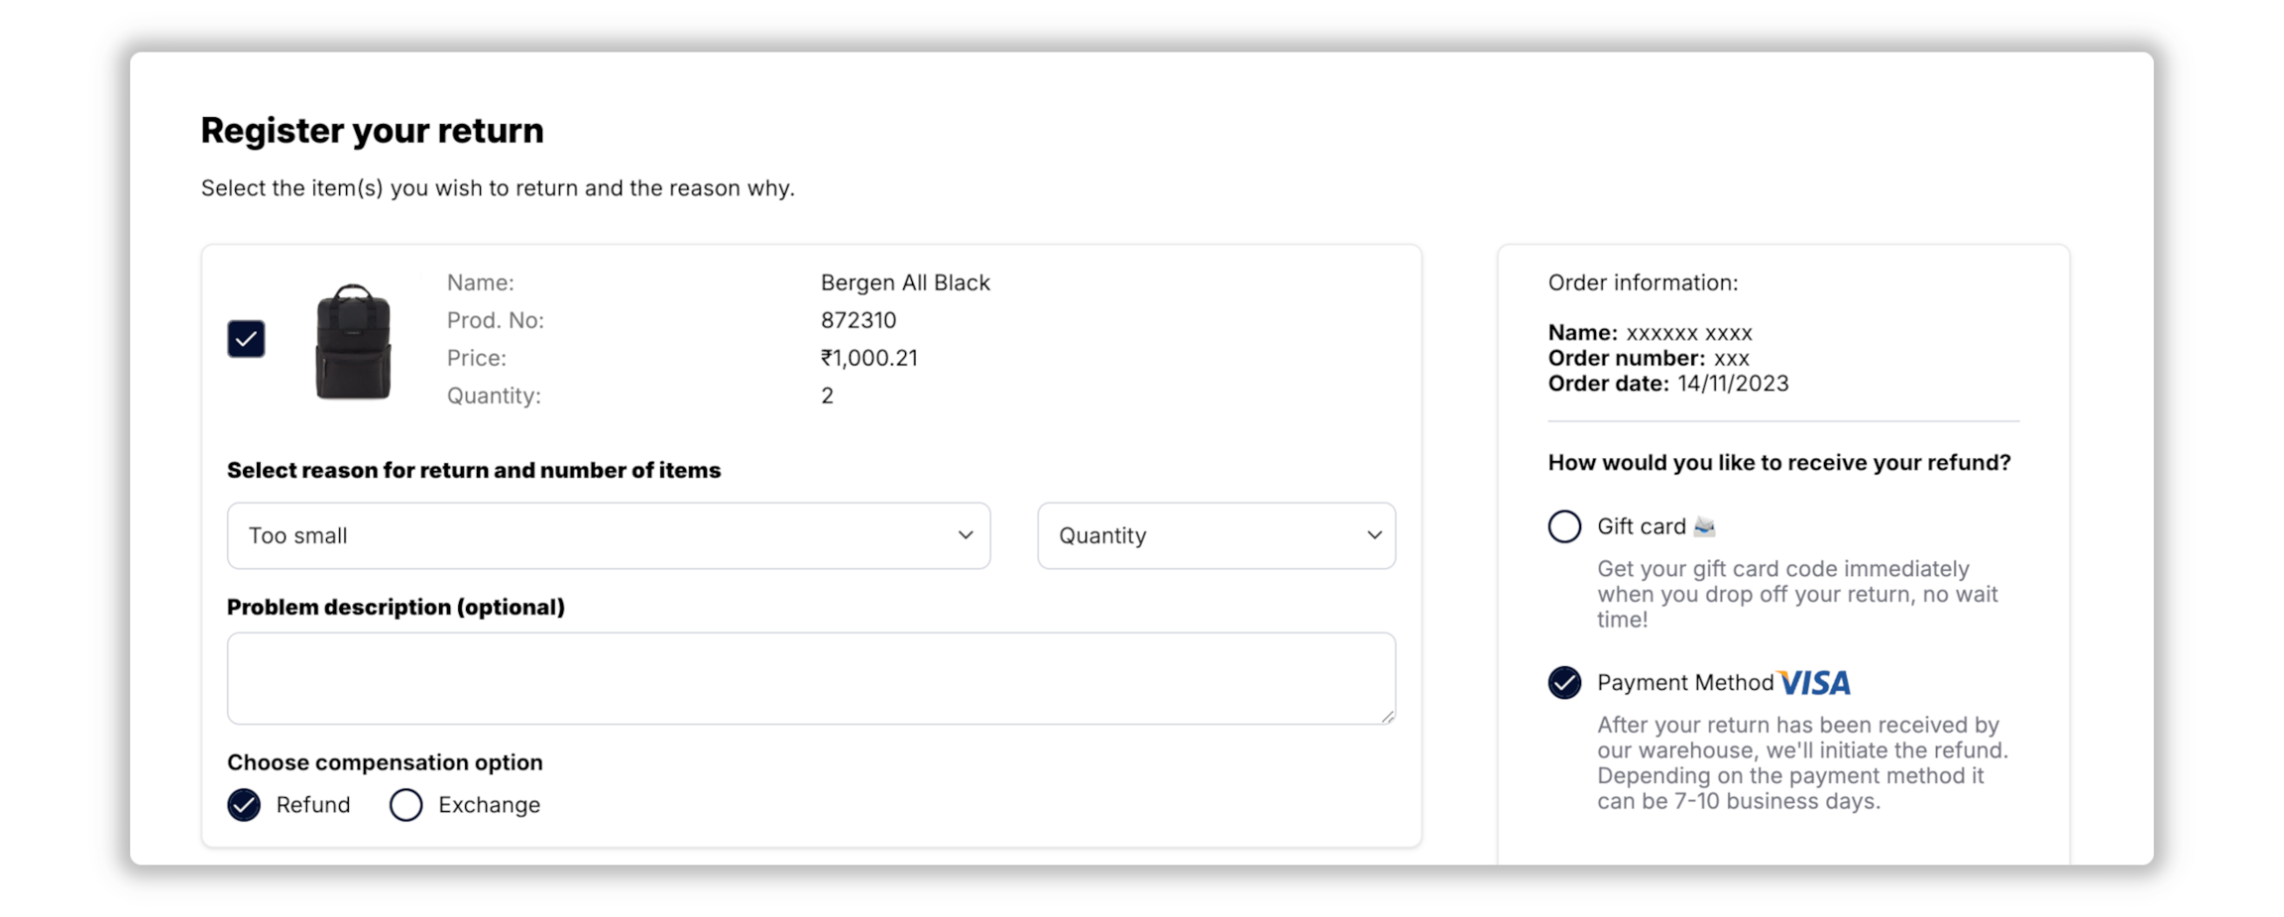Click the price ₹1,000.21

tap(868, 358)
